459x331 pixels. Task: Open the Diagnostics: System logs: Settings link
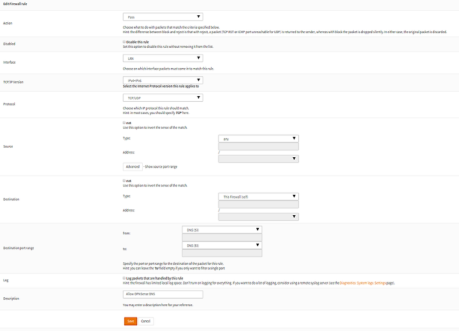tap(363, 283)
